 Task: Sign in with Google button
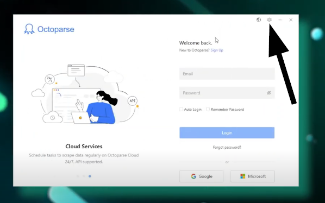[x=201, y=176]
